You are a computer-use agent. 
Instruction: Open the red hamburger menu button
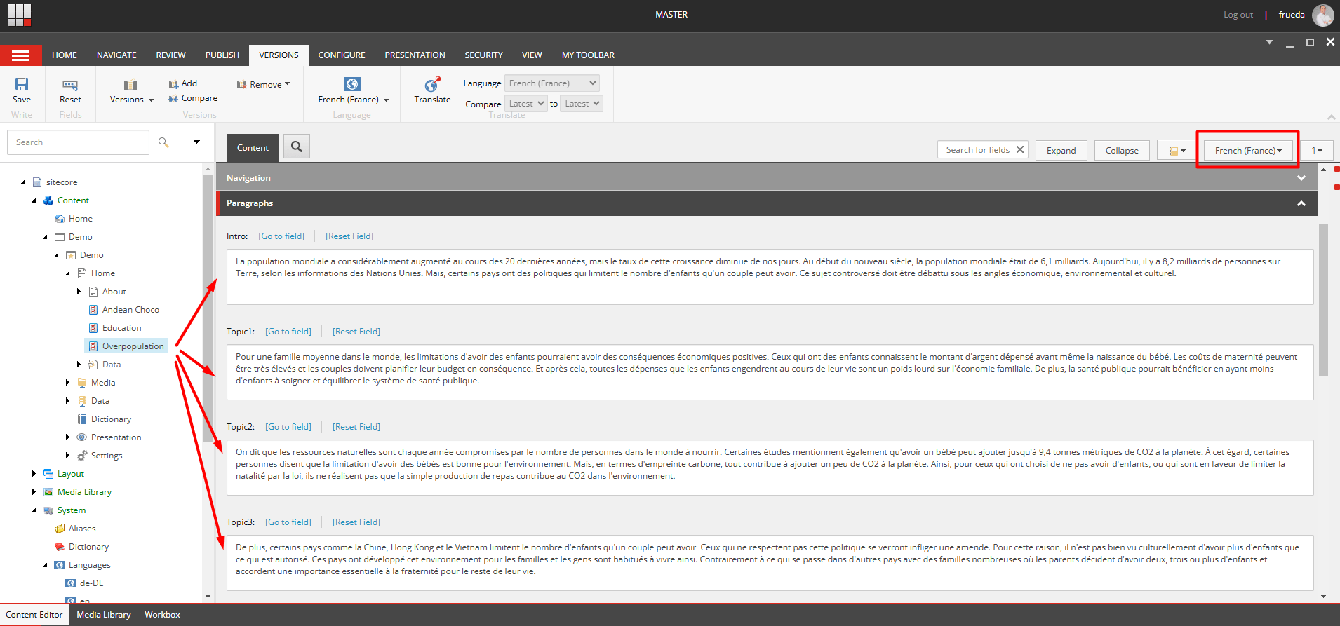[20, 55]
